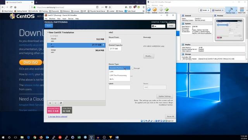The width and height of the screenshot is (248, 140).
Task: Click the green Show arrow in VirtualBox Manager
Action: click(x=167, y=10)
